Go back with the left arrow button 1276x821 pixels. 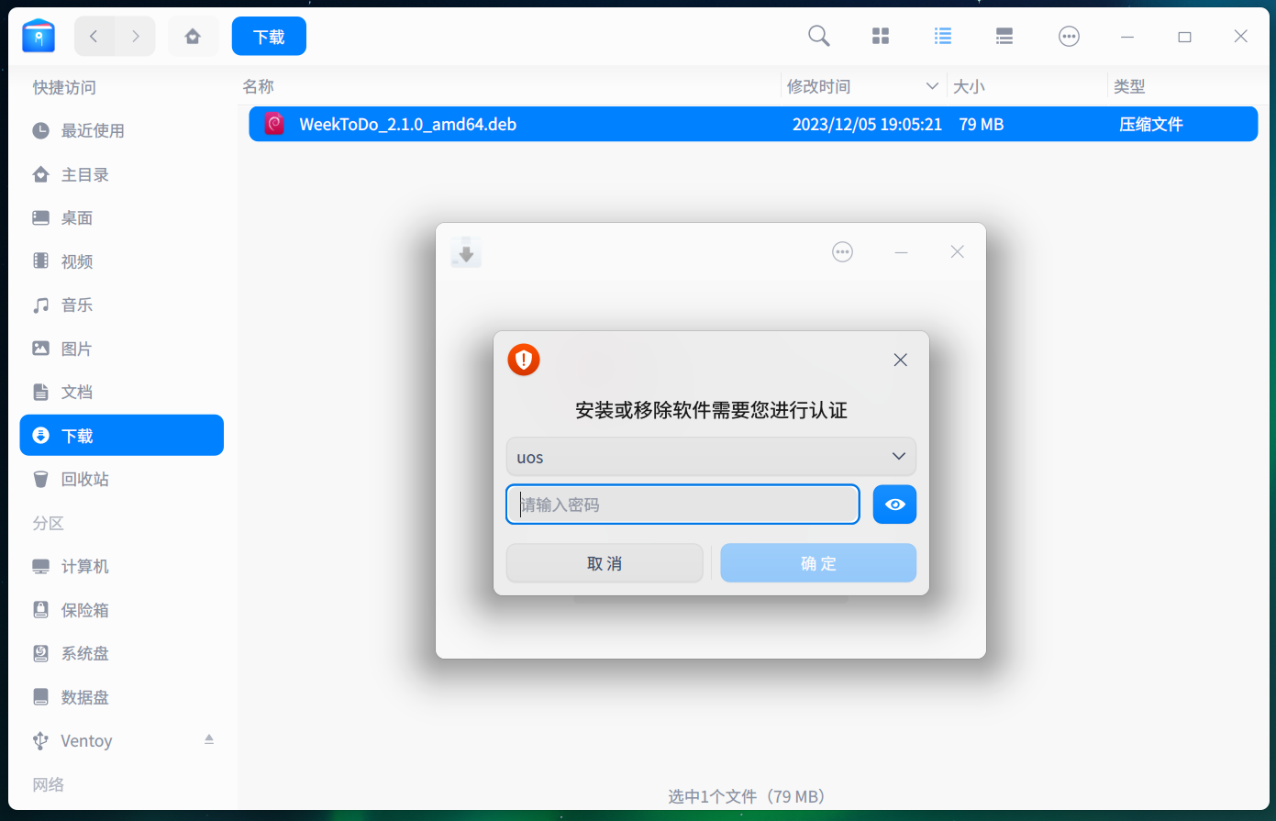94,37
